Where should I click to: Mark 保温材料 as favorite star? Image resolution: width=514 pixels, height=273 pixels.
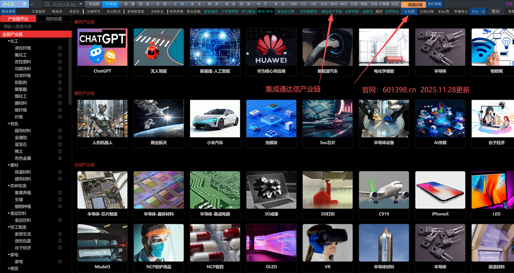pos(60,172)
